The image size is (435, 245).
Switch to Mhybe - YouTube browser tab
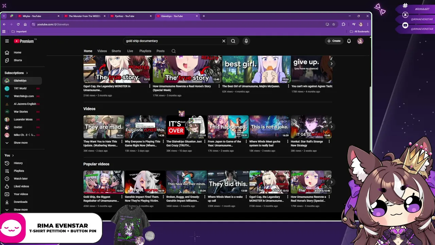tap(38, 16)
